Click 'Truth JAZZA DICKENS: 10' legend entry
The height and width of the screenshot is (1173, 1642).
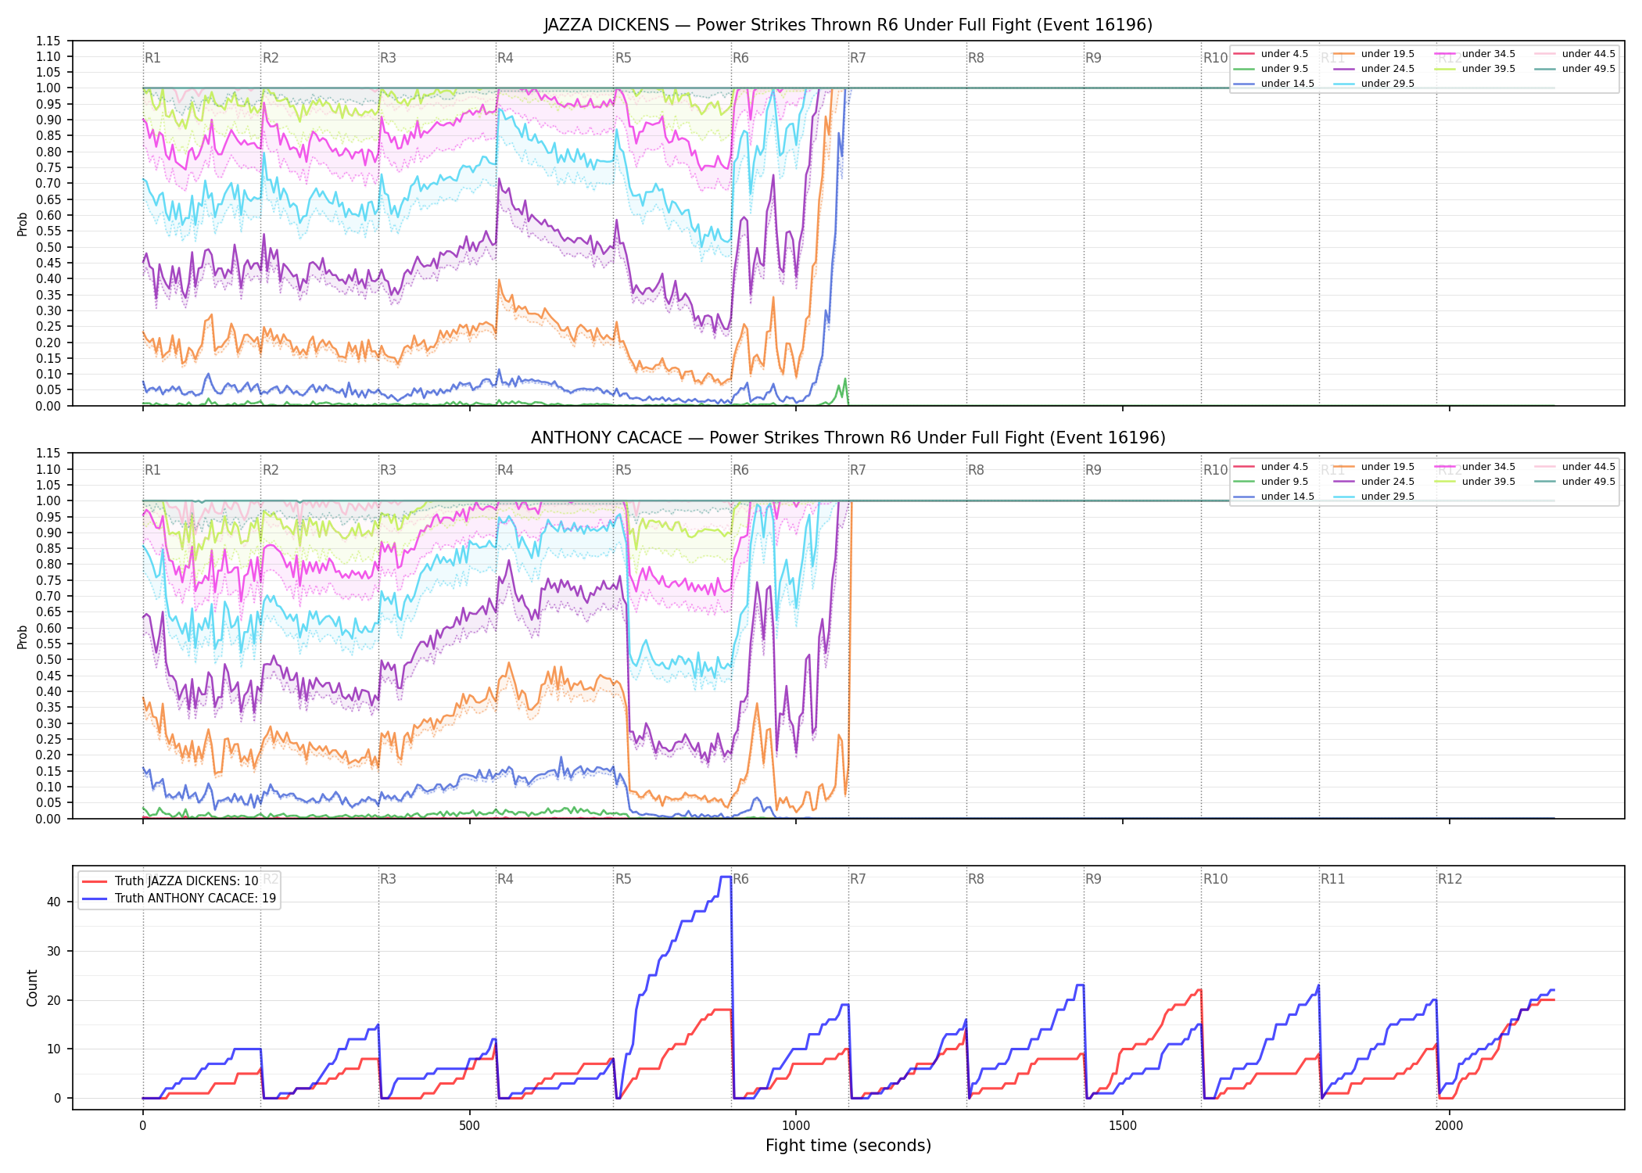(170, 881)
